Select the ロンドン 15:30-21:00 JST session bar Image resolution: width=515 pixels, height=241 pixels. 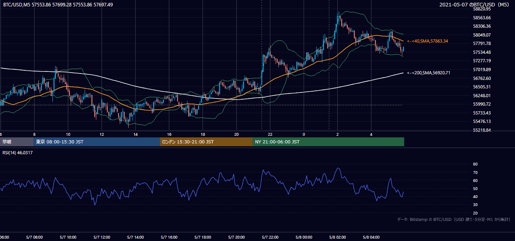tap(206, 142)
